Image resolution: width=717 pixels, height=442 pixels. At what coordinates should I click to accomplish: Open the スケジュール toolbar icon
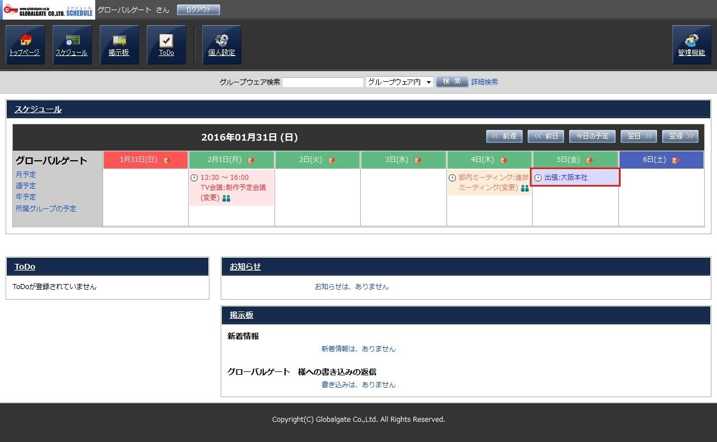point(72,45)
